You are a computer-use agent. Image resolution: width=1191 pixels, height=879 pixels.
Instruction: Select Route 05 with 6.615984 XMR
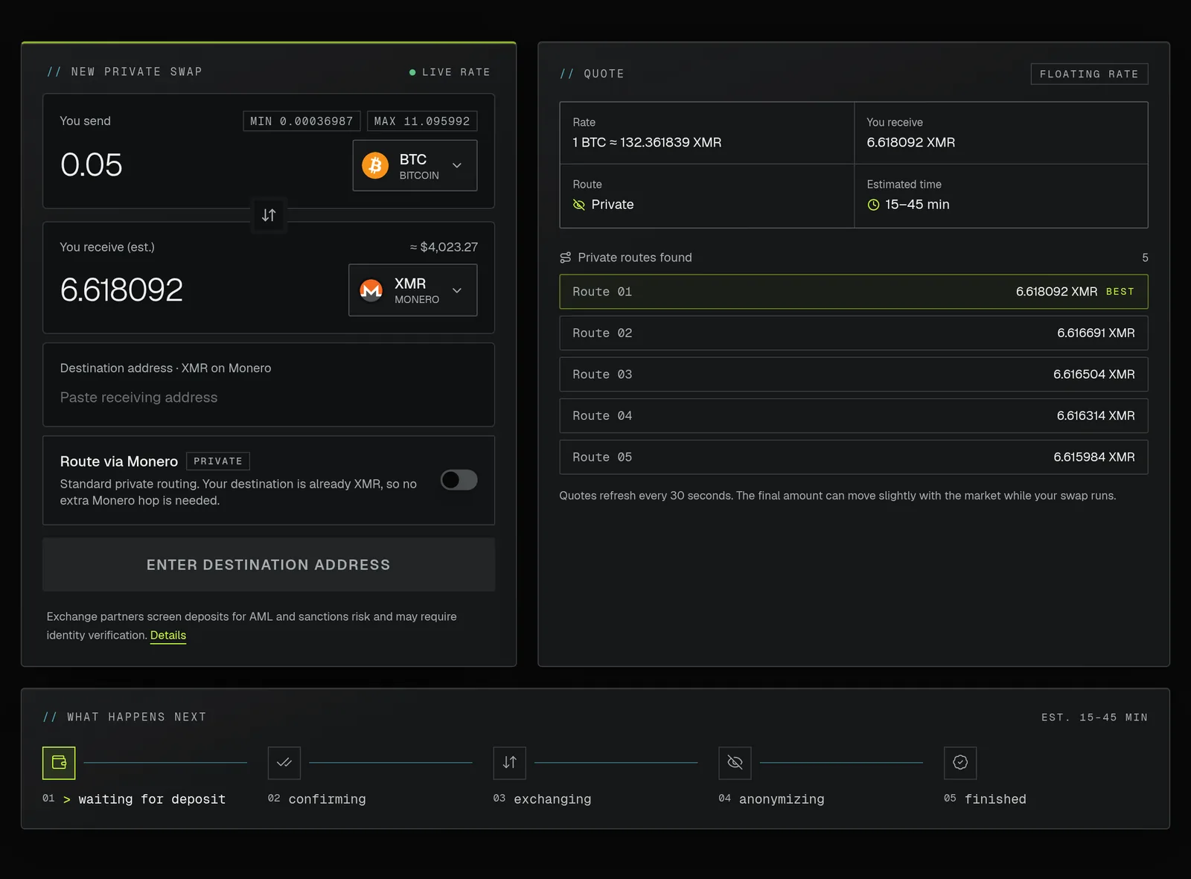pos(854,457)
